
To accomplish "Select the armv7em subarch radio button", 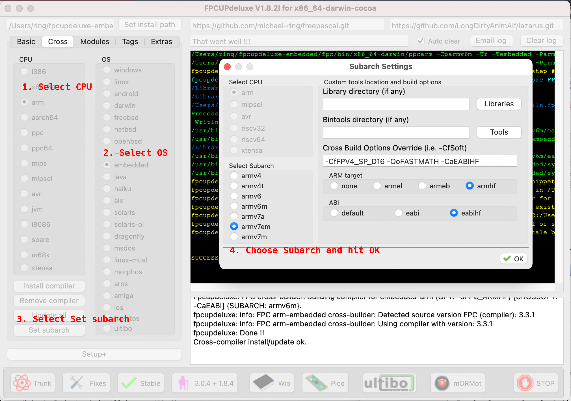I will (234, 226).
